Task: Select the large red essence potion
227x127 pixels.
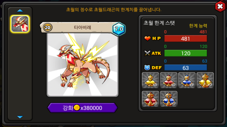Action: click(150, 99)
